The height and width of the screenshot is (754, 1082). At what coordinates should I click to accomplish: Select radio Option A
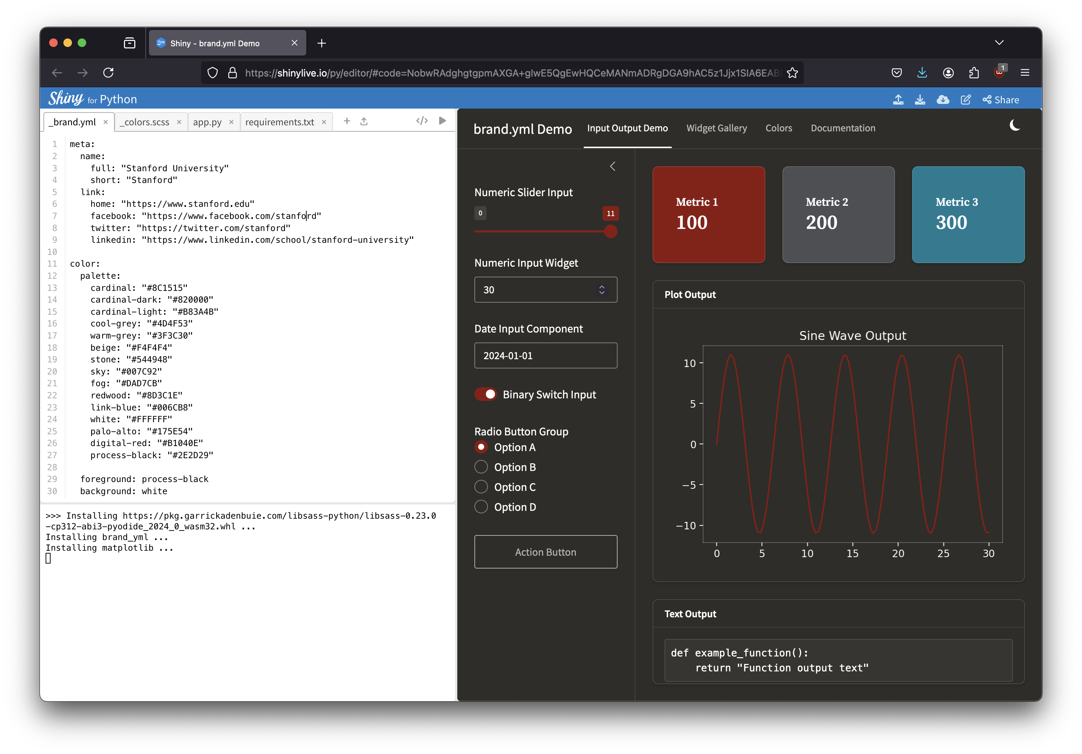pyautogui.click(x=481, y=447)
